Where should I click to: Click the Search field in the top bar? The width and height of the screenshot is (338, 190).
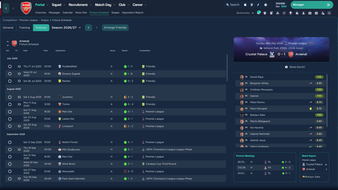[x=233, y=5]
